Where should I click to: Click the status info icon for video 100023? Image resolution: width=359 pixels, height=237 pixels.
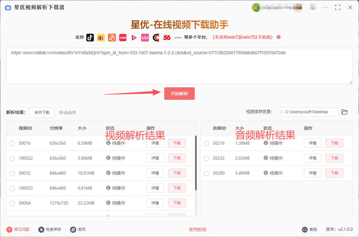pos(108,188)
